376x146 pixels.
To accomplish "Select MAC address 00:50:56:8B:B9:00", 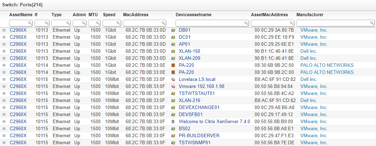I will (274, 122).
